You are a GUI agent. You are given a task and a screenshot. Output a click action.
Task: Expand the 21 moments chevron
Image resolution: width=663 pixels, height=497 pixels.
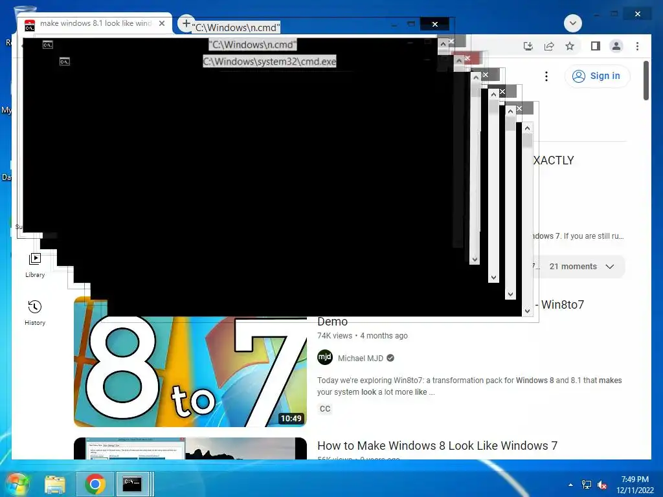pyautogui.click(x=610, y=267)
